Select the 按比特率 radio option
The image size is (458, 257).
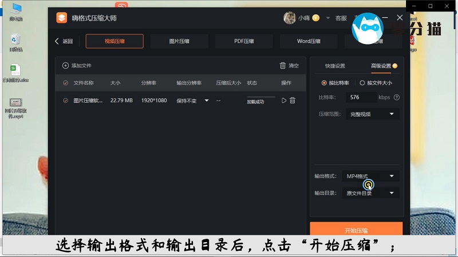pyautogui.click(x=324, y=83)
